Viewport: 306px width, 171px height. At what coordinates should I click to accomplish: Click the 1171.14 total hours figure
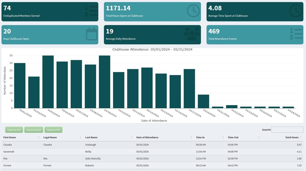coord(118,8)
